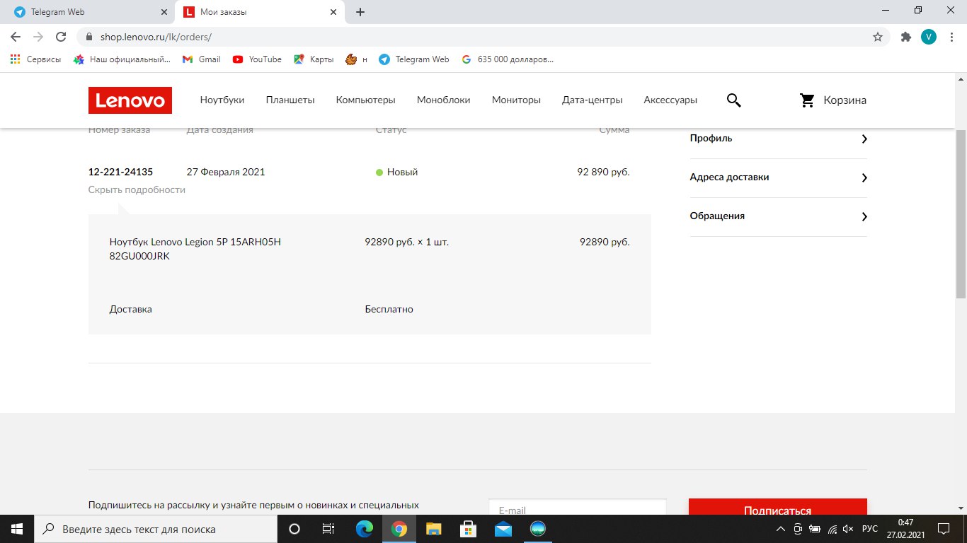This screenshot has width=967, height=543.
Task: Expand the Адреса доставки chevron
Action: [x=864, y=177]
